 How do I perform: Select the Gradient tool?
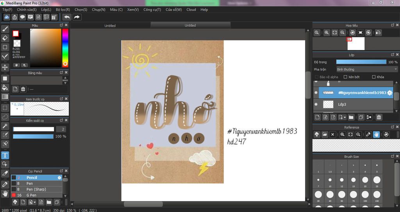5,97
